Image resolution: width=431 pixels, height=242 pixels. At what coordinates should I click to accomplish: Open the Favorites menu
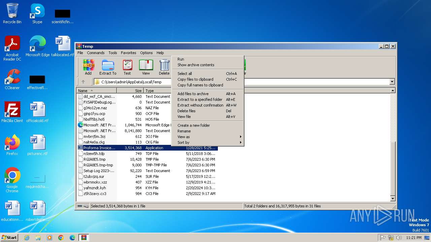(129, 53)
